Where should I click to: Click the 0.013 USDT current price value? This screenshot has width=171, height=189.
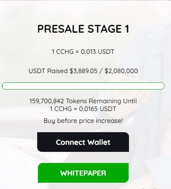coord(97,52)
